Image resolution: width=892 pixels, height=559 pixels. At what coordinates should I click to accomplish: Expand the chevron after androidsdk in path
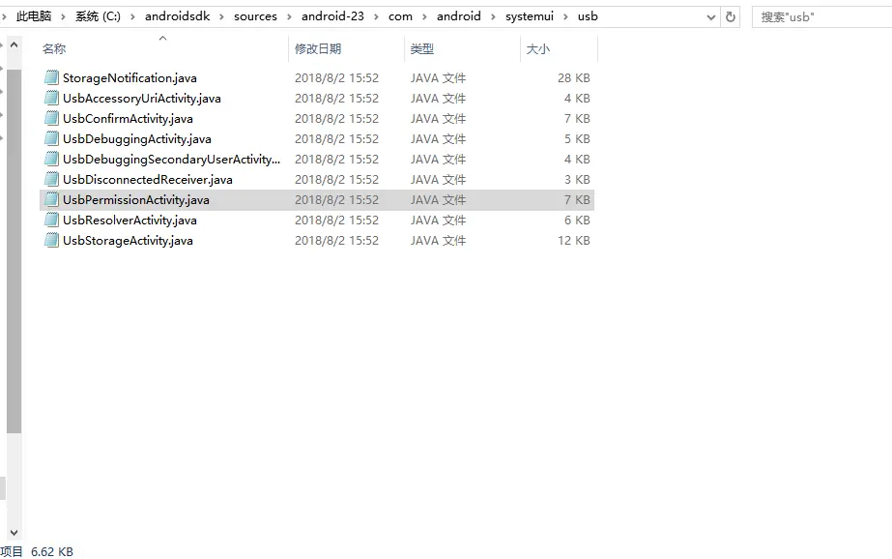tap(222, 17)
